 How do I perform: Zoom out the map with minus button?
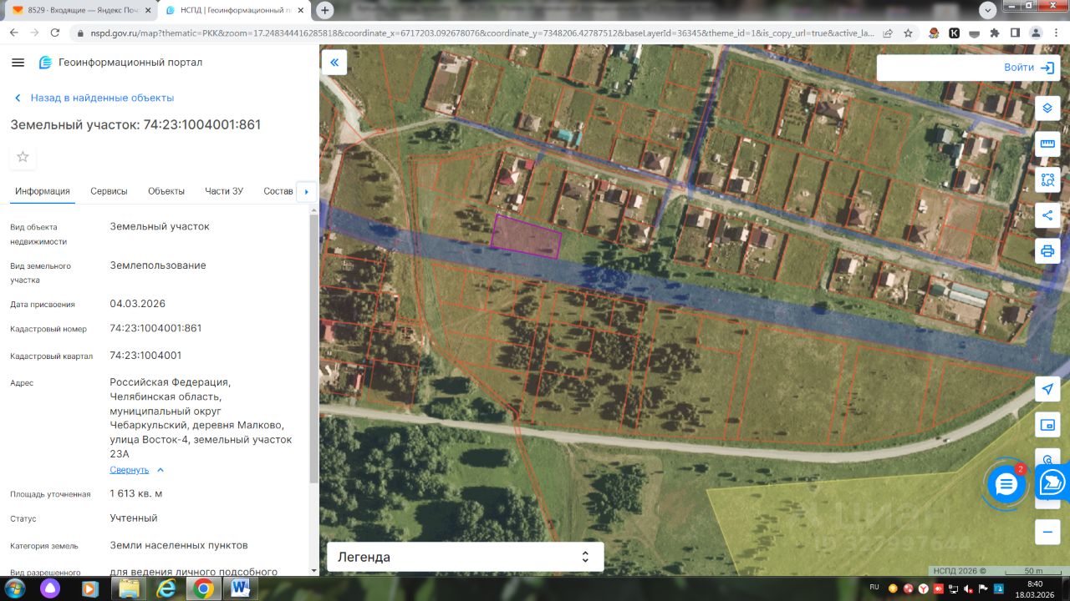[x=1047, y=531]
